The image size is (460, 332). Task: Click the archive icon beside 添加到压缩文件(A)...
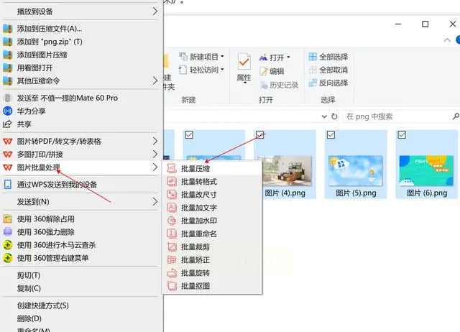pyautogui.click(x=8, y=29)
